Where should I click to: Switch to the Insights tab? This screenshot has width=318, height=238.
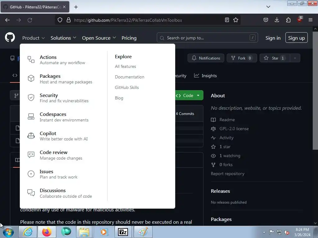[x=206, y=76]
